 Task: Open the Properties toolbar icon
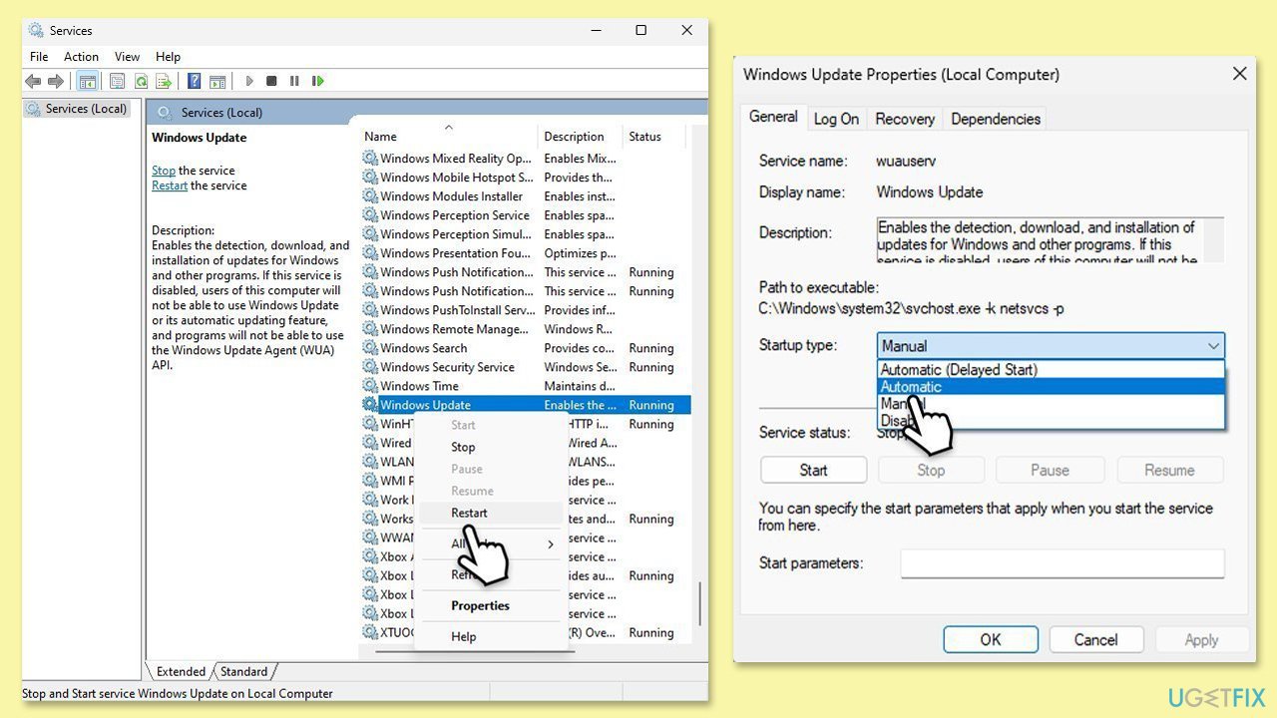118,81
